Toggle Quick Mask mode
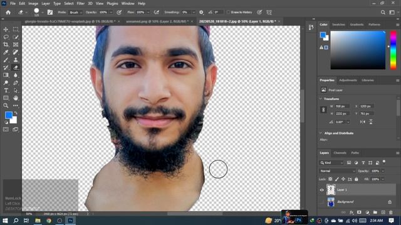 coord(6,129)
